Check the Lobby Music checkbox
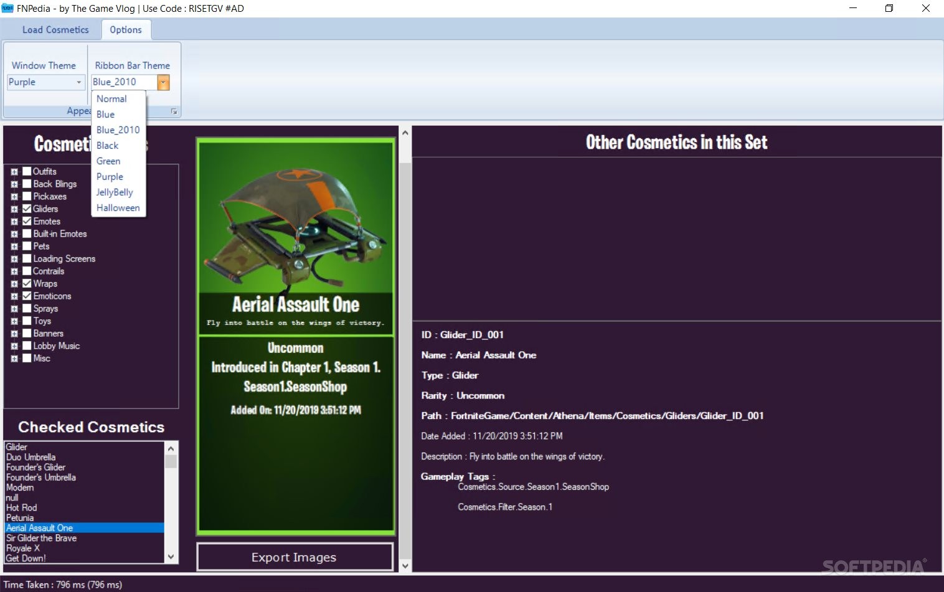944x592 pixels. coord(27,345)
